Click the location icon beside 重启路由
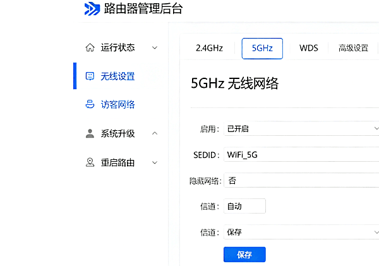Viewport: 379px width, 266px height. coord(90,162)
